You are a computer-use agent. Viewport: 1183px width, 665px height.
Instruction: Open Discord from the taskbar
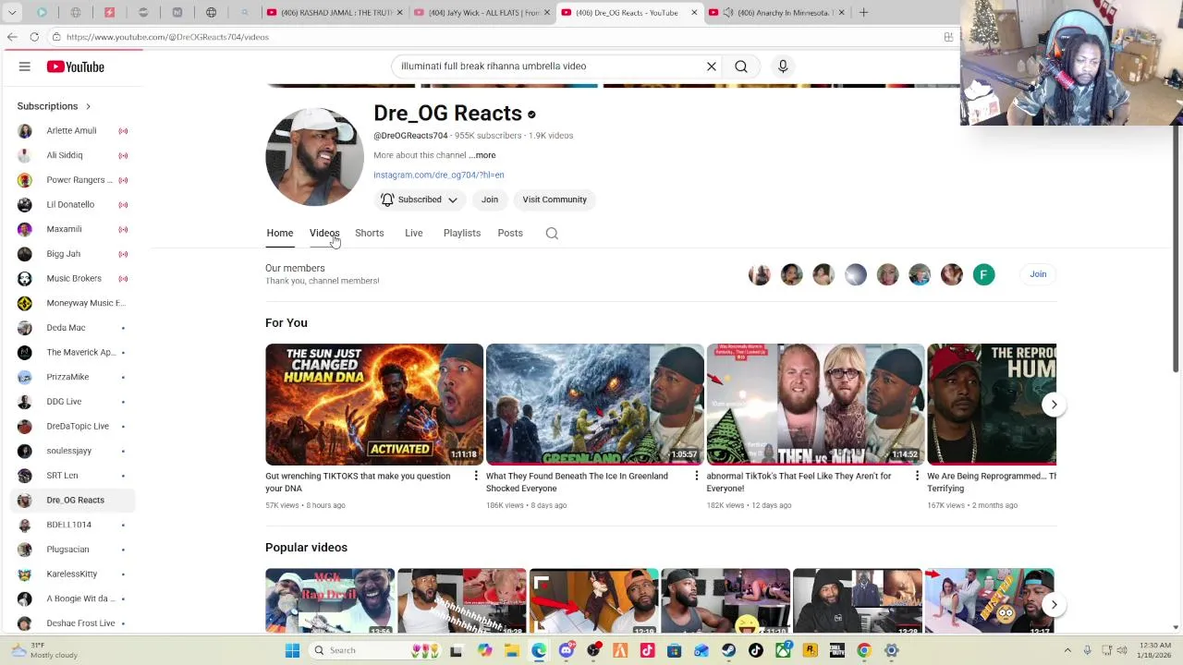(x=567, y=650)
